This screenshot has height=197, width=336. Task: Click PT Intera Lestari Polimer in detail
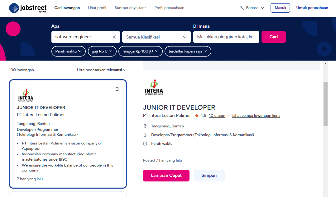coord(167,115)
